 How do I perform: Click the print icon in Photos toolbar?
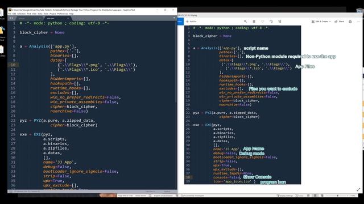click(x=350, y=22)
